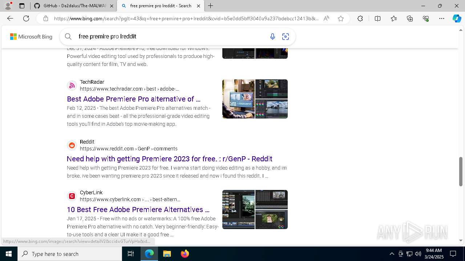
Task: Launch Firefox from taskbar
Action: point(185,254)
